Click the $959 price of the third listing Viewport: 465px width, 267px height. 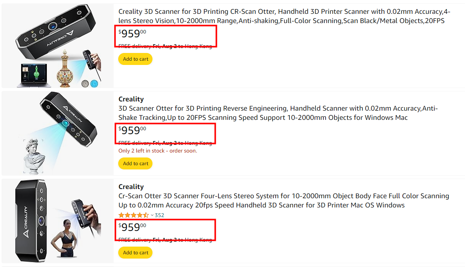[132, 227]
